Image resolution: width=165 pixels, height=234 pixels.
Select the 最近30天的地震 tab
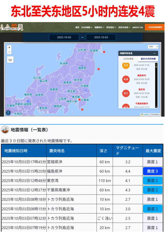pos(148,59)
